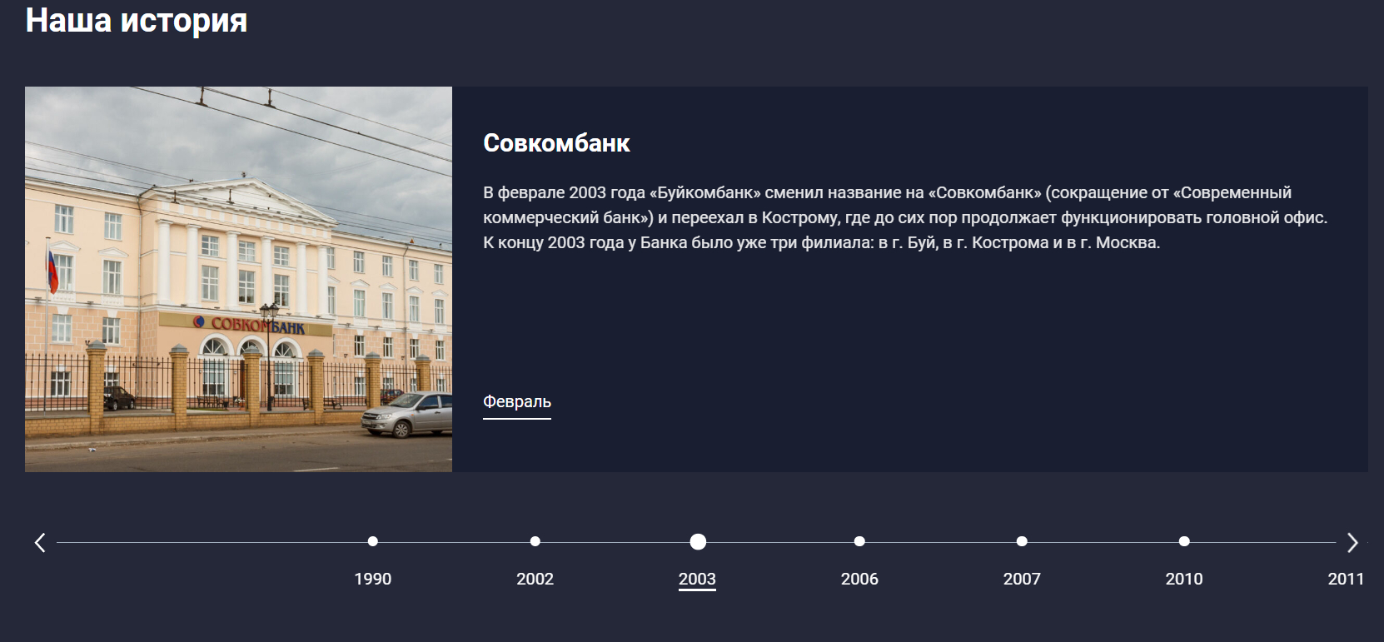Click the Совкомбанк card heading
Image resolution: width=1384 pixels, height=642 pixels.
(x=556, y=143)
